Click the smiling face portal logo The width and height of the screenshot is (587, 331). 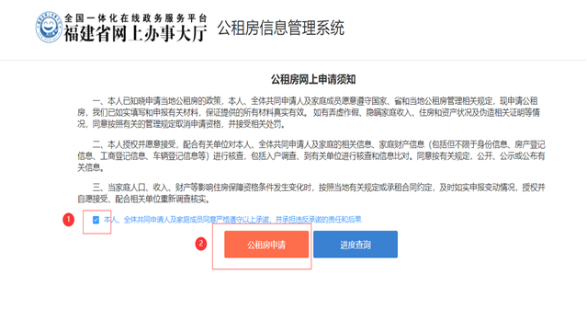coord(49,27)
